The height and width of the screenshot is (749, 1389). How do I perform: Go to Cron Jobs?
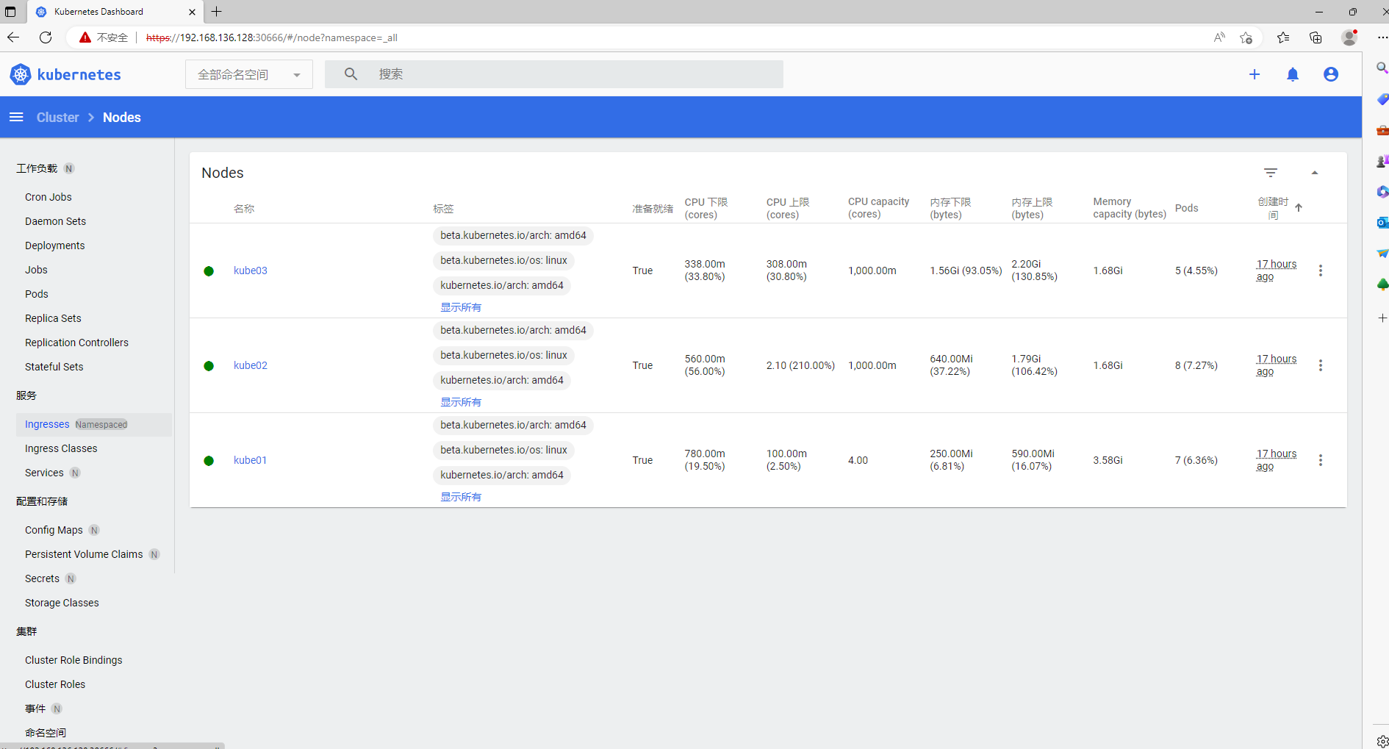click(x=49, y=197)
